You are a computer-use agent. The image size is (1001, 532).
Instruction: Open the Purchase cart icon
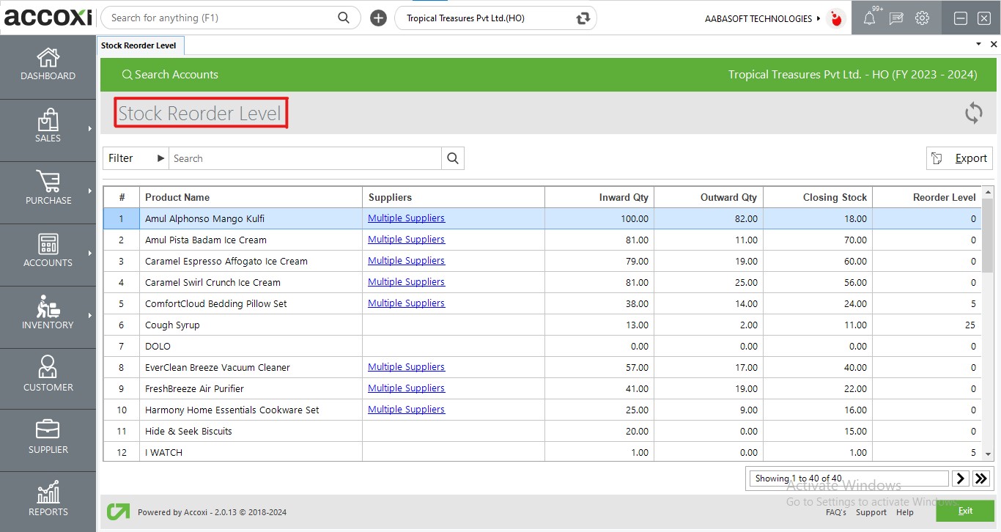tap(48, 182)
